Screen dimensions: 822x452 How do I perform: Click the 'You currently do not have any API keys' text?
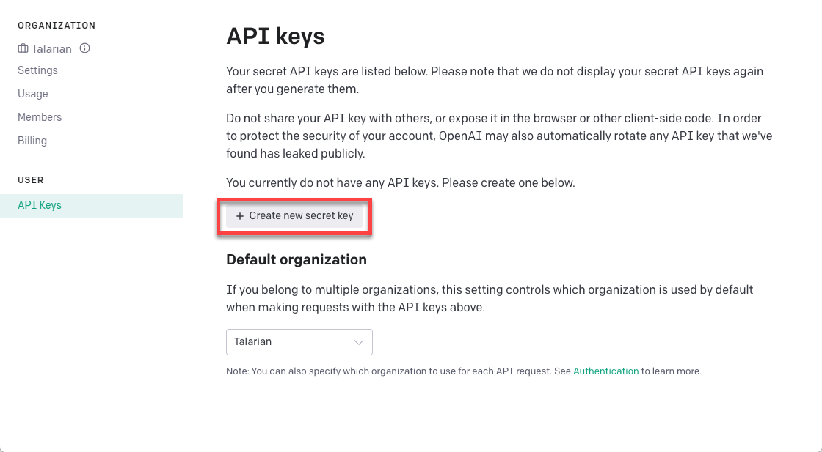point(400,182)
